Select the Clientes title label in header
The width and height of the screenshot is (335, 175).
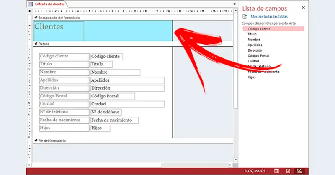tap(59, 31)
